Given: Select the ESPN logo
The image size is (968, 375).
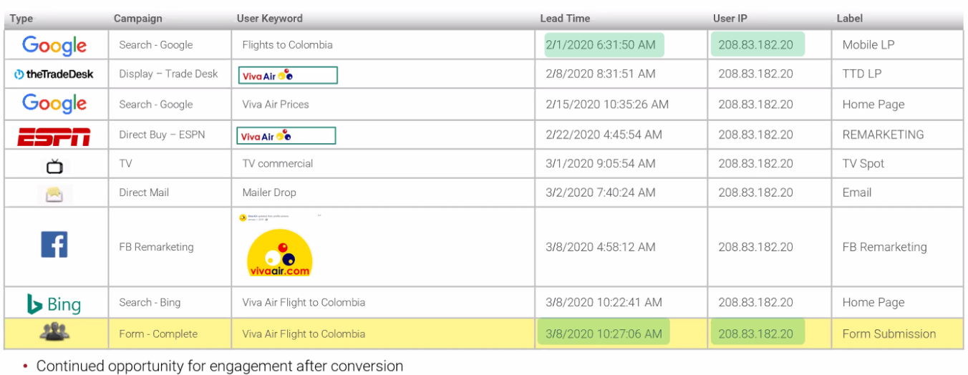Looking at the screenshot, I should coord(54,135).
